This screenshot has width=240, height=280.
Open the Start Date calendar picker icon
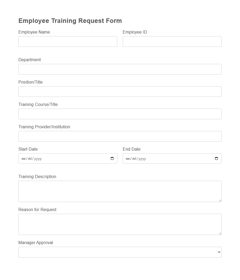(112, 158)
